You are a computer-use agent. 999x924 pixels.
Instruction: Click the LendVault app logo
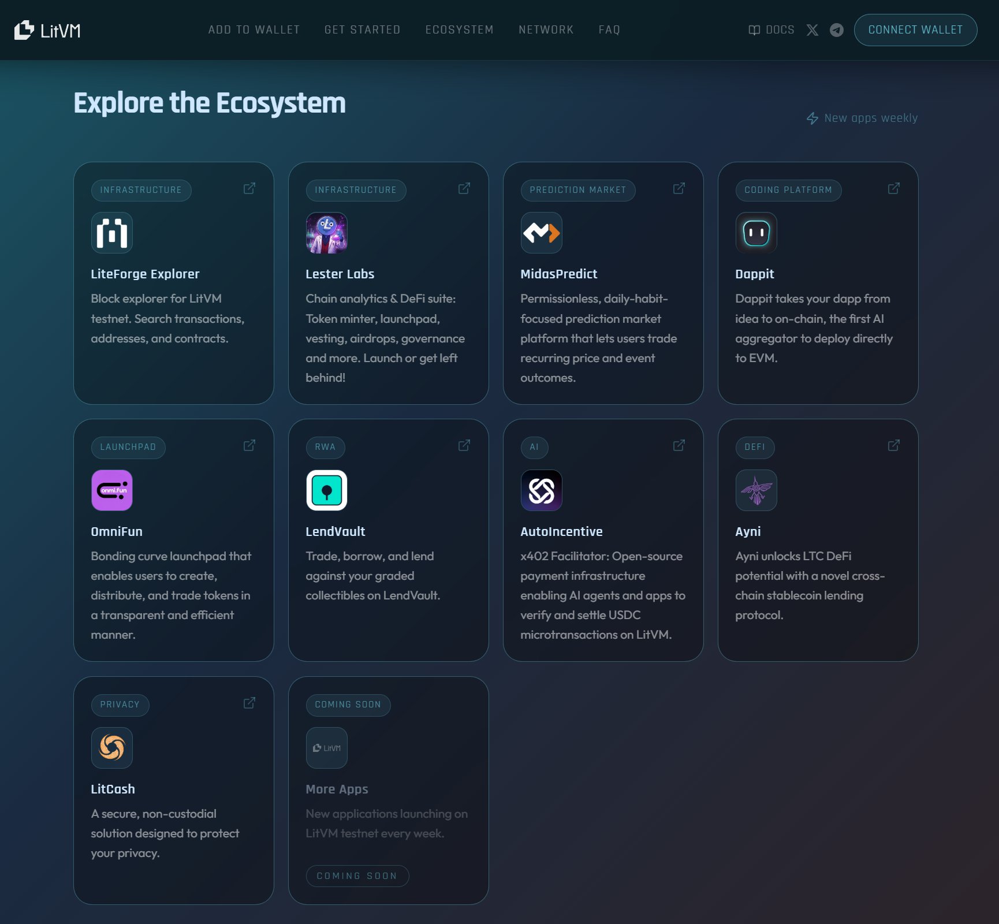[327, 490]
